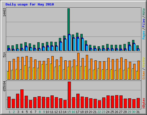This screenshot has width=147, height=115.
Task: Click the yellow visits bar for day 5
Action: click(x=25, y=72)
